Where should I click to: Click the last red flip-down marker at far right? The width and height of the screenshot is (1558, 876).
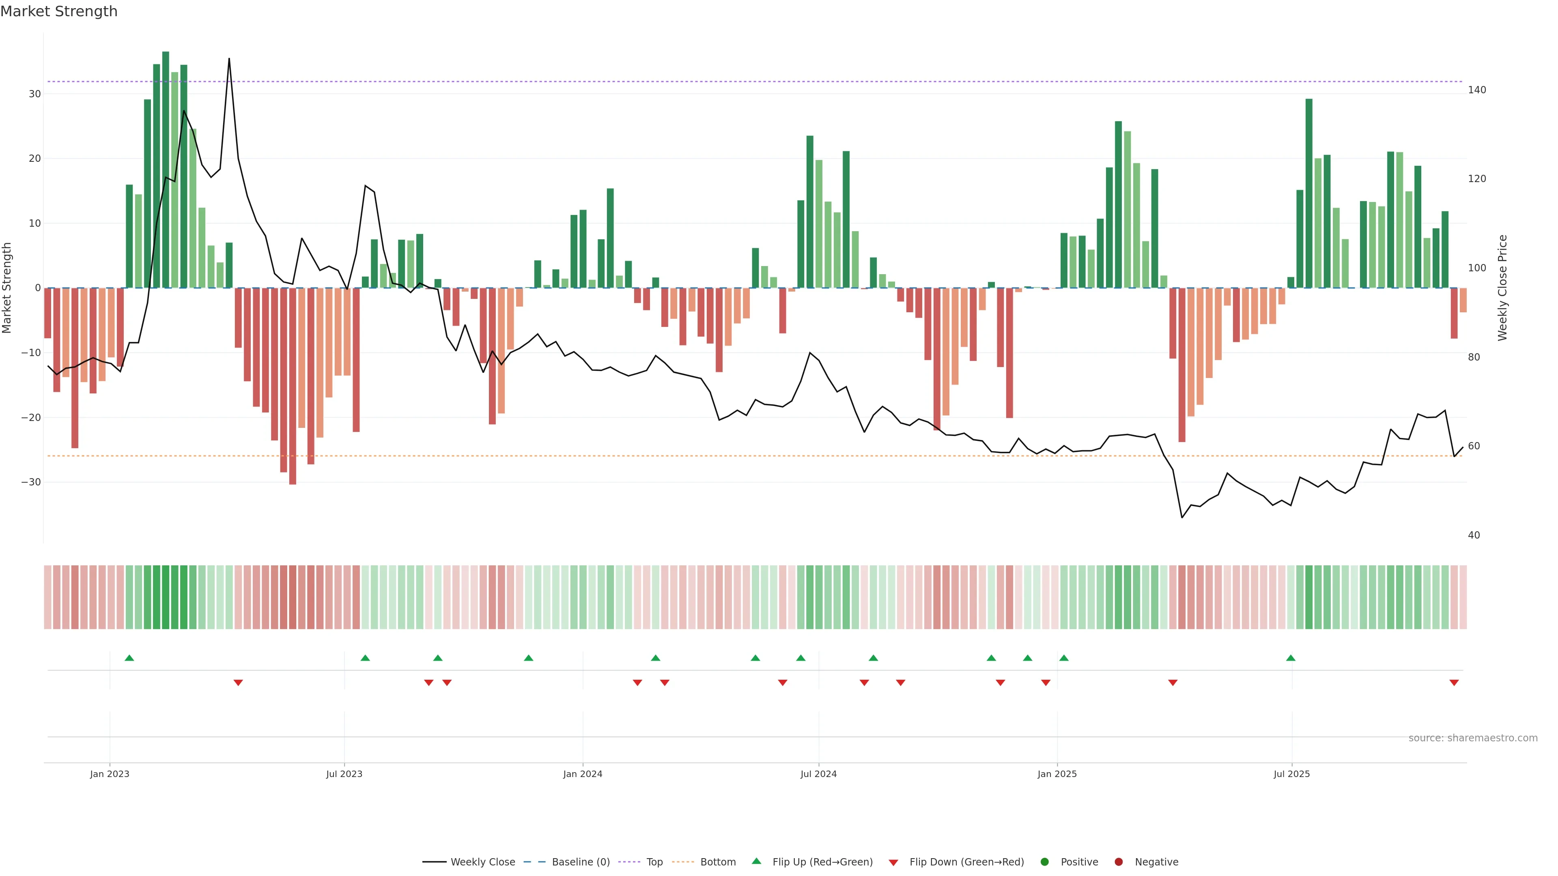click(x=1454, y=683)
